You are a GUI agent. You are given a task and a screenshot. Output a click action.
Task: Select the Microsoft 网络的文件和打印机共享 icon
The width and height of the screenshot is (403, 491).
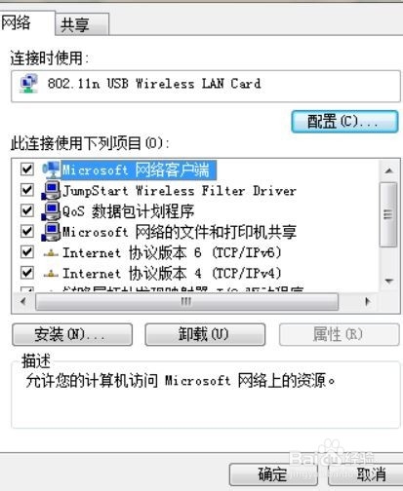point(51,232)
